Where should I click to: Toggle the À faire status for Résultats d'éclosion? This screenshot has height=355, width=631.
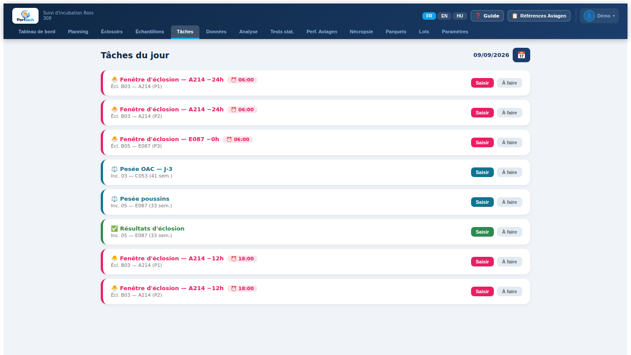pyautogui.click(x=510, y=232)
